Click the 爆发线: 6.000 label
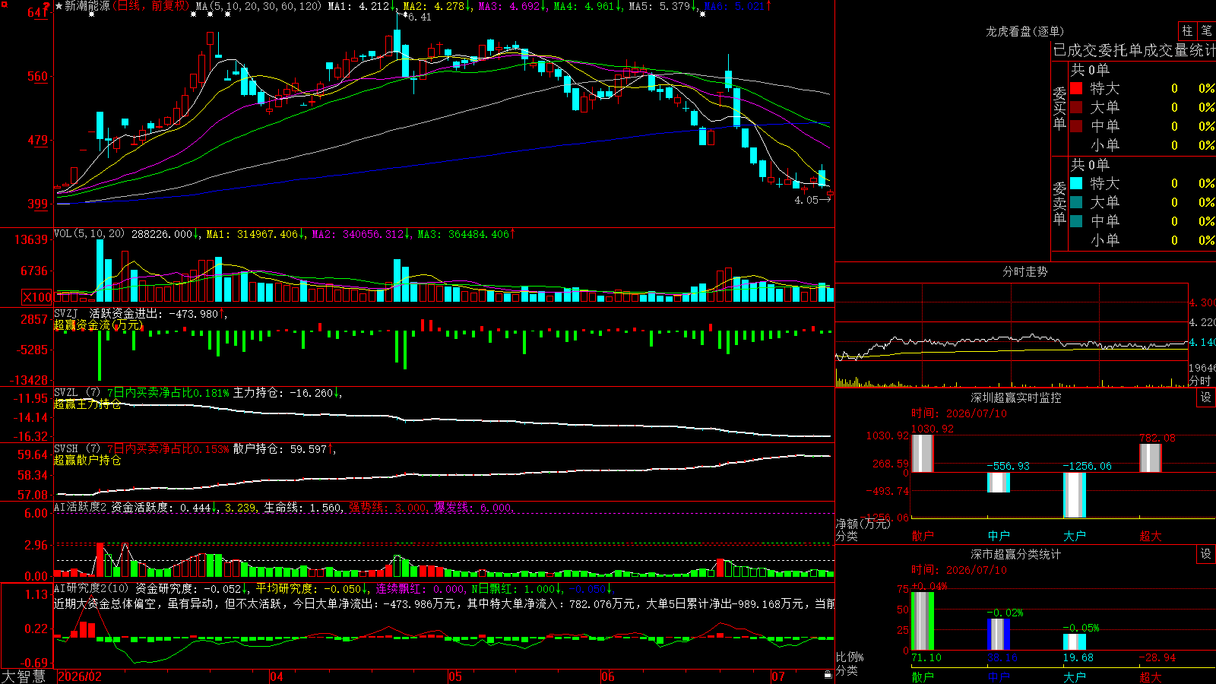Image resolution: width=1216 pixels, height=684 pixels. (x=474, y=507)
